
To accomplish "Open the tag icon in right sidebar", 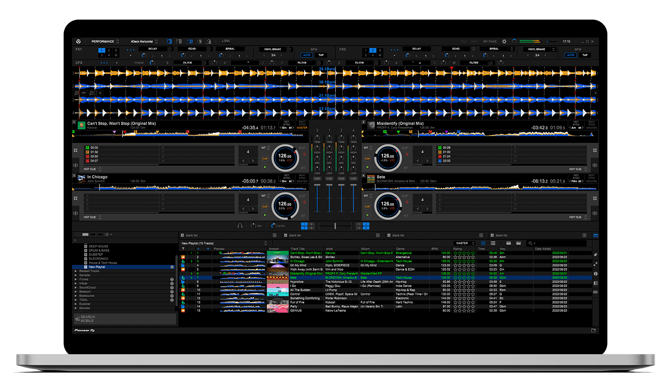I will click(595, 255).
